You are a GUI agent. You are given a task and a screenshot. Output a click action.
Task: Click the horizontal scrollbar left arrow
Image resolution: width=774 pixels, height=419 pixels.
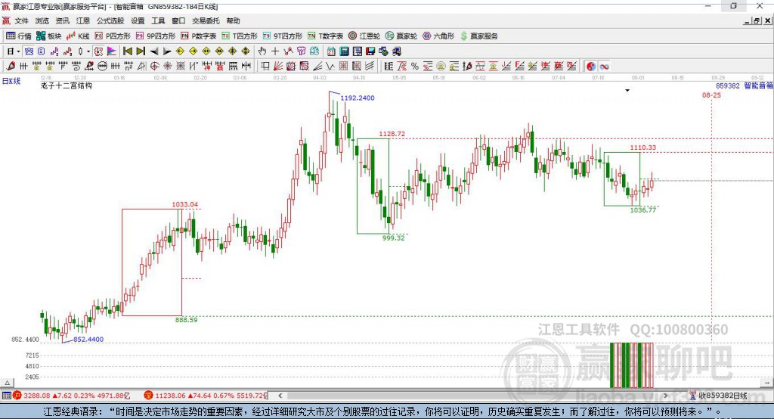[x=280, y=396]
